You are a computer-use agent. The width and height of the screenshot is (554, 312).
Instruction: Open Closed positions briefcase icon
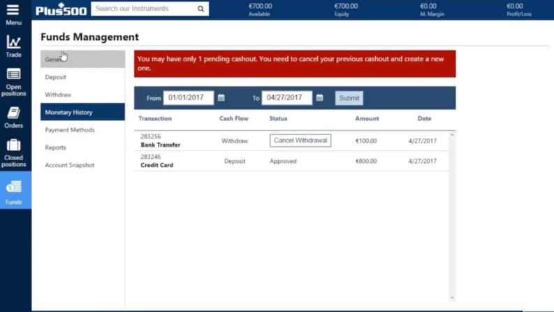tap(13, 146)
